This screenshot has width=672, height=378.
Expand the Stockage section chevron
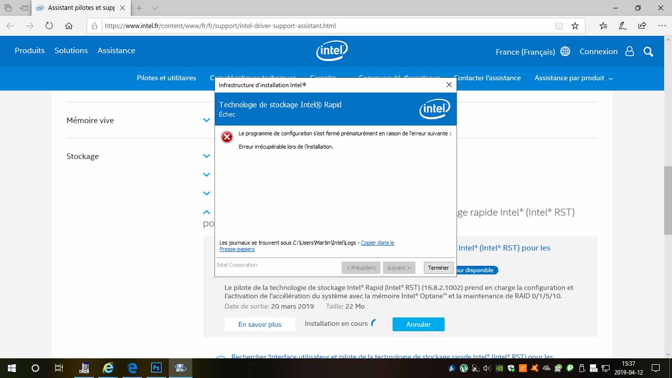(x=207, y=156)
